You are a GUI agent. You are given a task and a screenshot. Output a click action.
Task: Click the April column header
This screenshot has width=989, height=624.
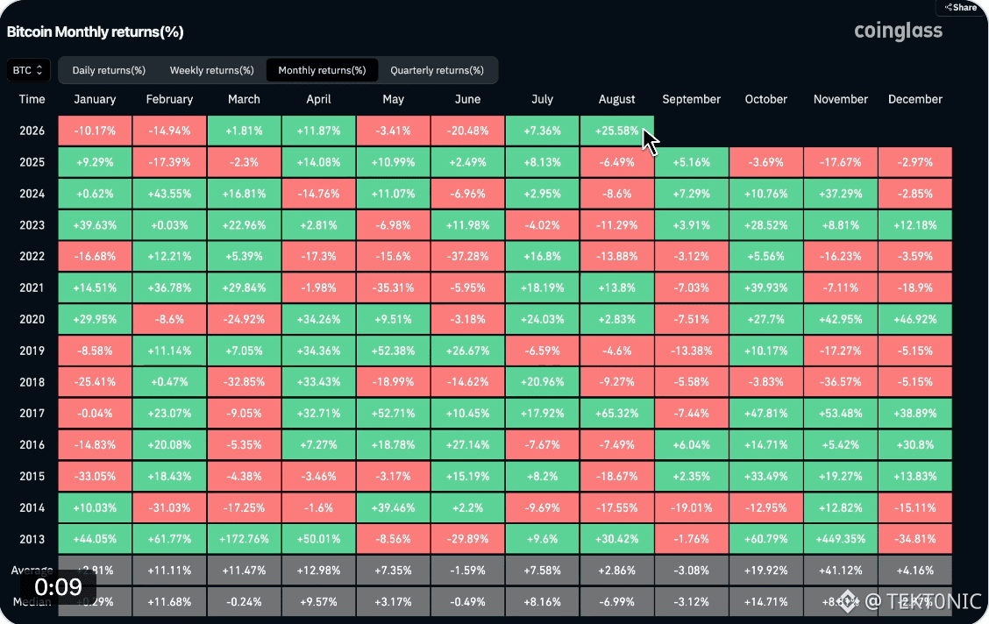pyautogui.click(x=318, y=99)
